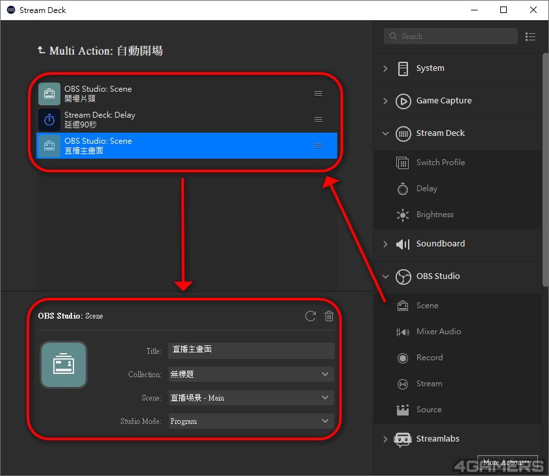Click the Delay timer icon for 延遲90秒

[x=49, y=120]
